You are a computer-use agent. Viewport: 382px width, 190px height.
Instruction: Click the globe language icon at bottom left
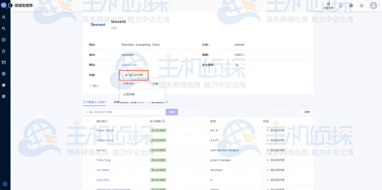pyautogui.click(x=5, y=184)
